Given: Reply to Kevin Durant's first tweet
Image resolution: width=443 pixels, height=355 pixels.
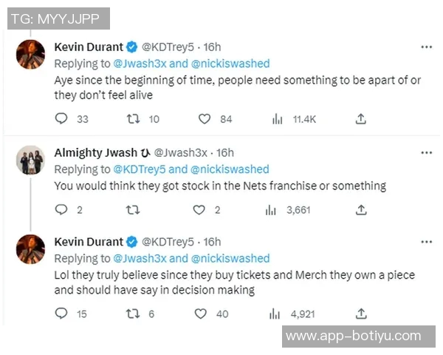Looking at the screenshot, I should [62, 118].
